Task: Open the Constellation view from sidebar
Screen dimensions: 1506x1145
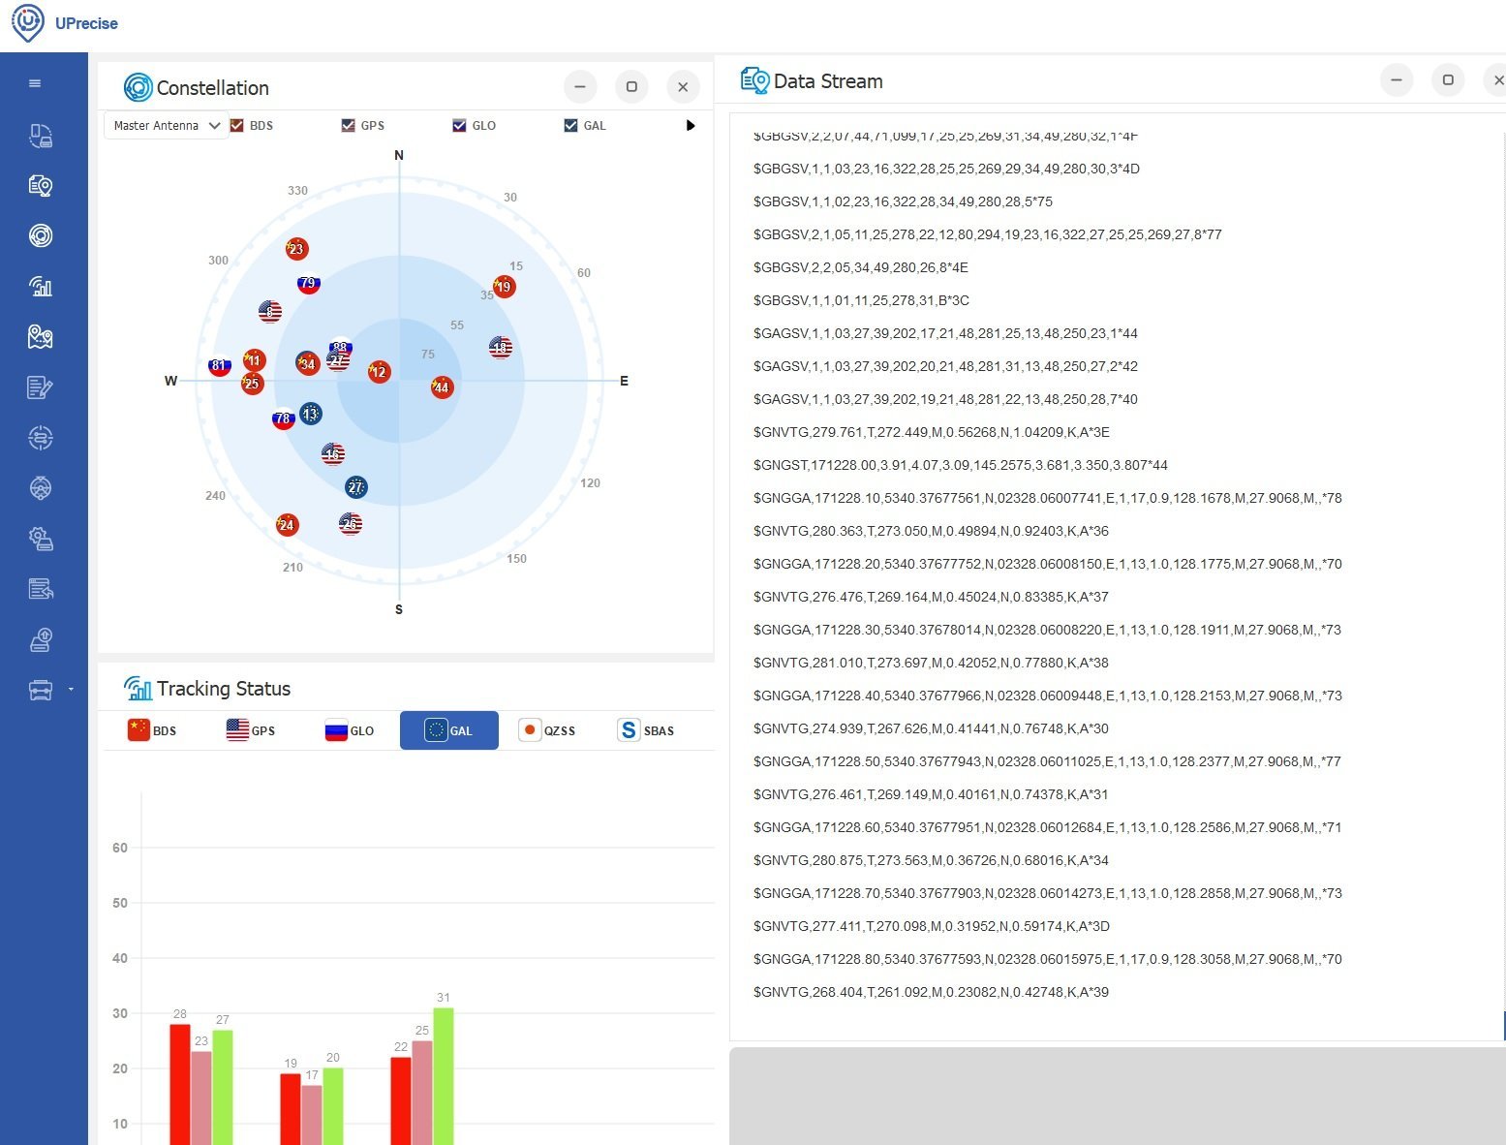Action: pos(40,235)
